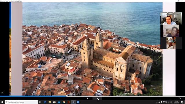
Task: Close the Complete Costa Amalfitana window
Action: tap(182, 1)
